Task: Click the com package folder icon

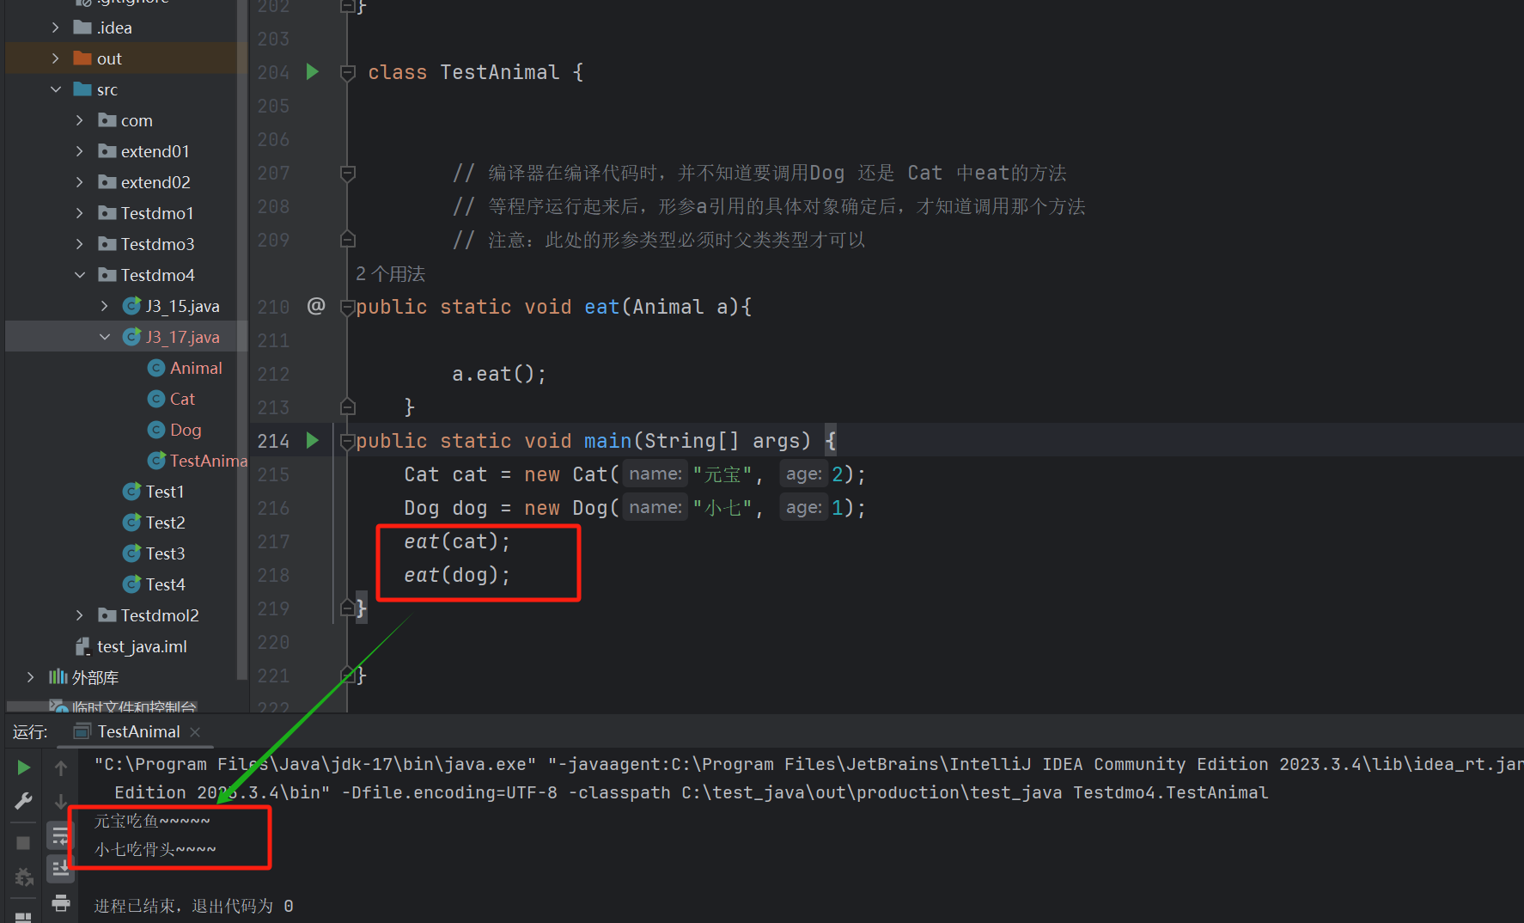Action: [x=107, y=120]
